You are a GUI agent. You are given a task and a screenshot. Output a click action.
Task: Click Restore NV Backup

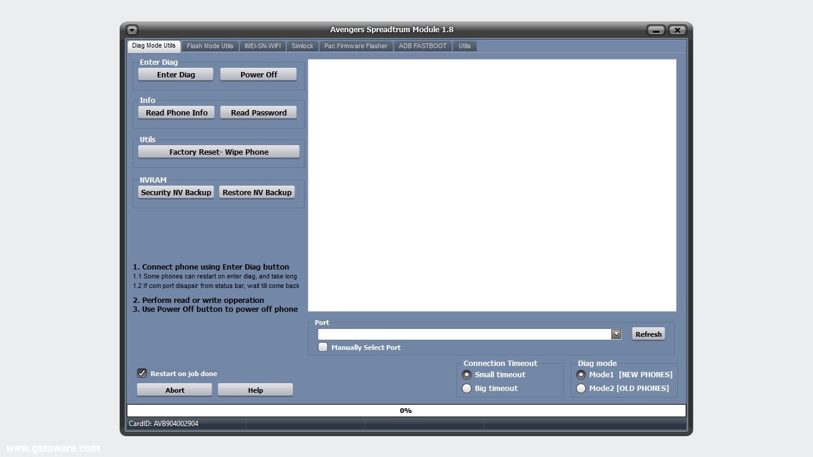(x=257, y=192)
